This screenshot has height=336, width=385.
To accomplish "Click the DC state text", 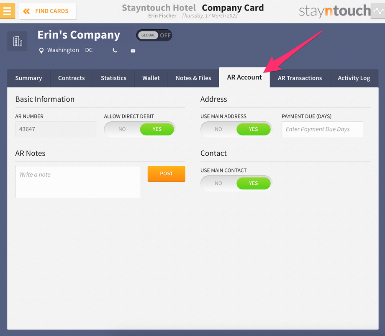I will point(89,50).
